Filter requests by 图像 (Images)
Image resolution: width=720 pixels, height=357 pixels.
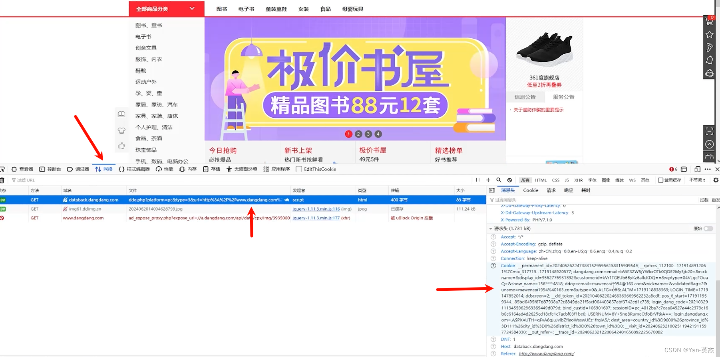606,180
